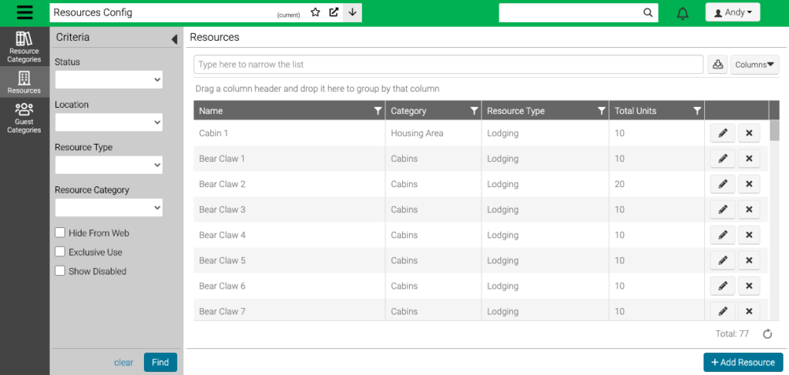Toggle the Exclusive Use checkbox
Screen dimensions: 789x375
click(x=60, y=252)
